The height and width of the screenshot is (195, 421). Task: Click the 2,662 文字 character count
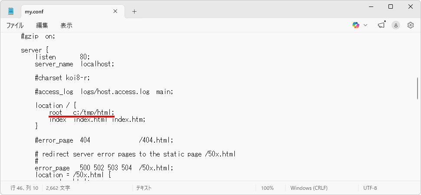(x=58, y=188)
